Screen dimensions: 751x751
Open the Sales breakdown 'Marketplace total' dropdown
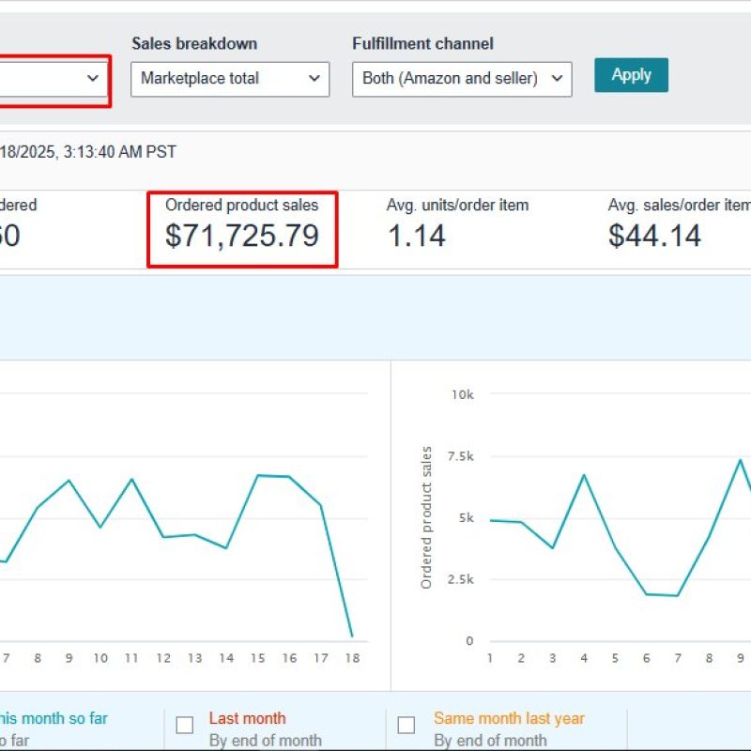point(230,79)
